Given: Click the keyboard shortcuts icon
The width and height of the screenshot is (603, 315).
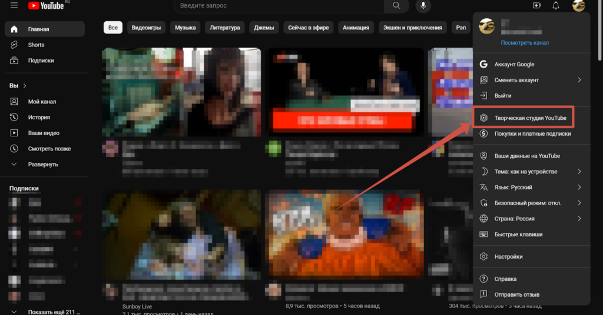Looking at the screenshot, I should click(x=483, y=235).
